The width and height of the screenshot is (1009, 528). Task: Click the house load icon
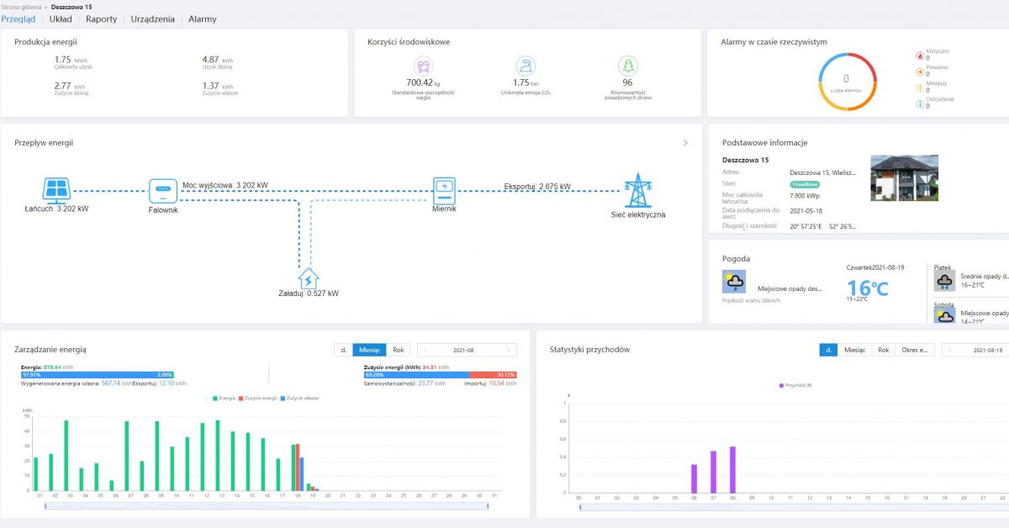tap(309, 278)
